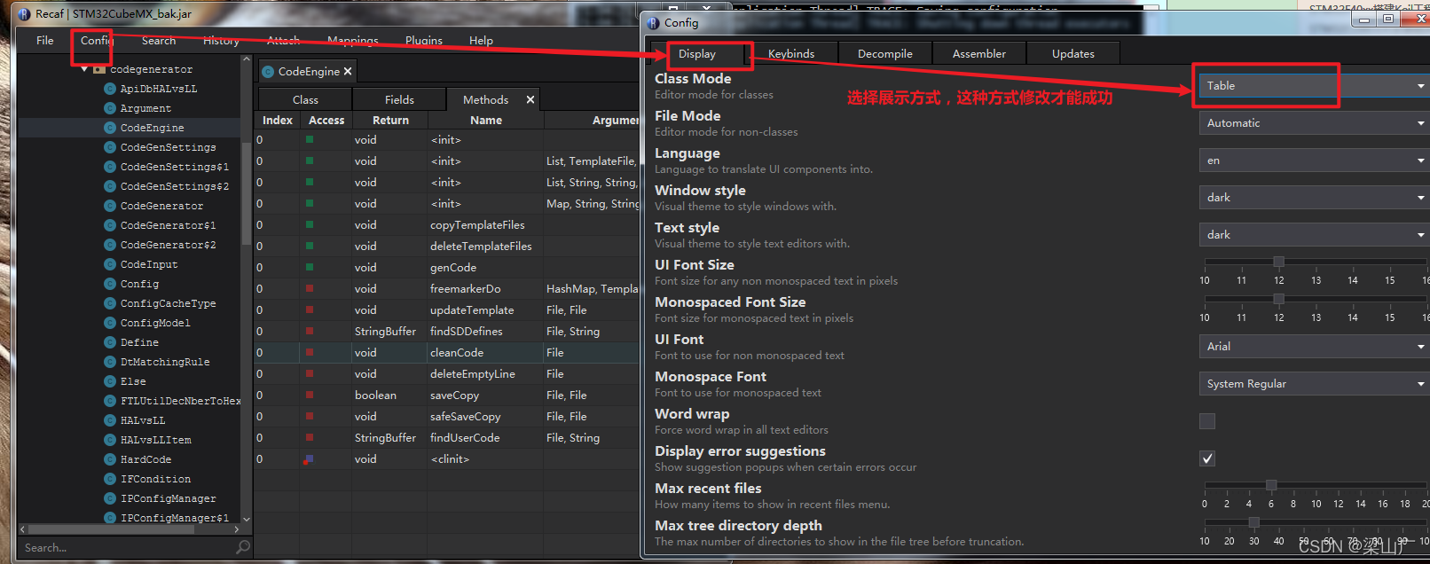Click the CodeInput class icon
This screenshot has width=1430, height=564.
(110, 264)
